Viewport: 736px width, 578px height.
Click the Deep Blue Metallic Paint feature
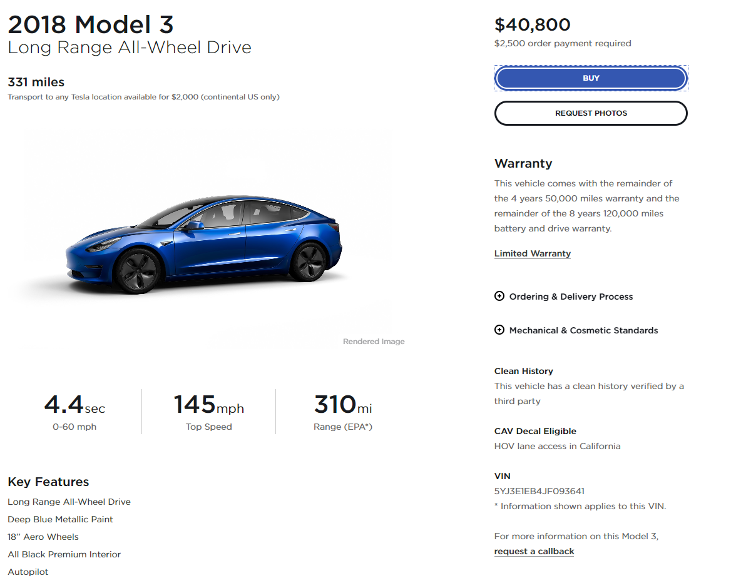click(60, 519)
